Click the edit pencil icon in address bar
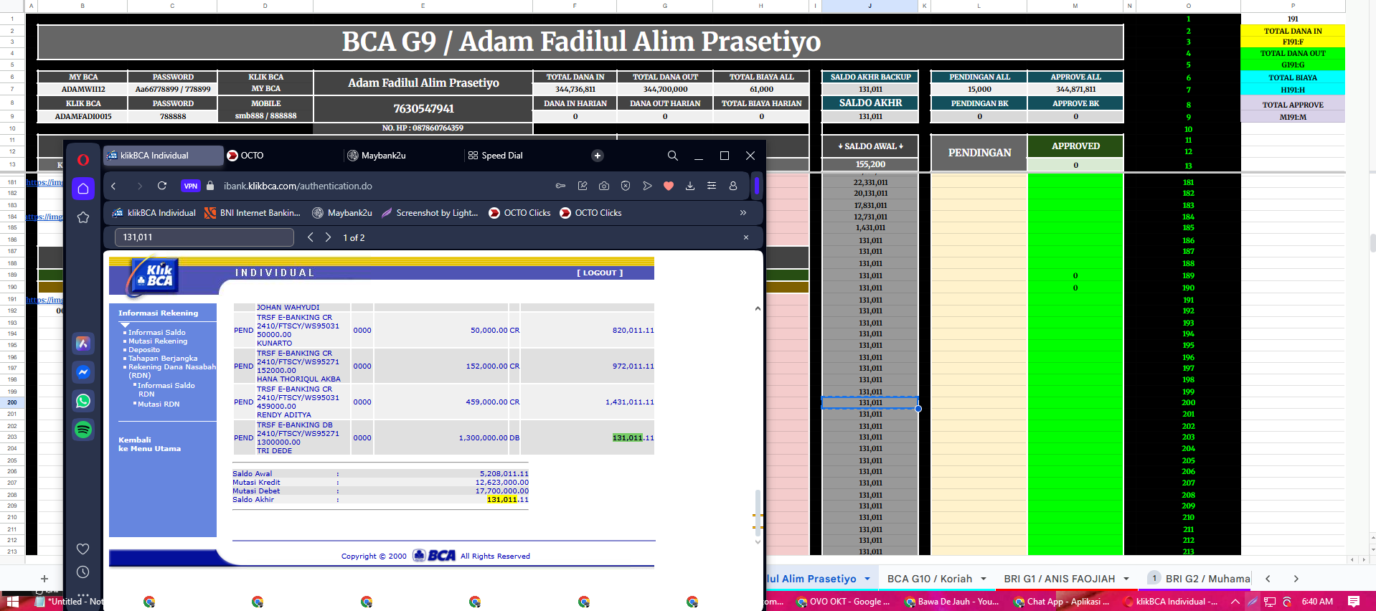 pyautogui.click(x=583, y=186)
